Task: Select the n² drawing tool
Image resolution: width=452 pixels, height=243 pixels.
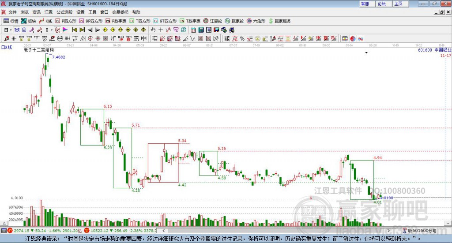Action: pyautogui.click(x=75, y=38)
